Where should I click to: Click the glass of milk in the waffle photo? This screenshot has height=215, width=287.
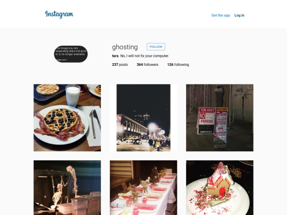(x=73, y=96)
